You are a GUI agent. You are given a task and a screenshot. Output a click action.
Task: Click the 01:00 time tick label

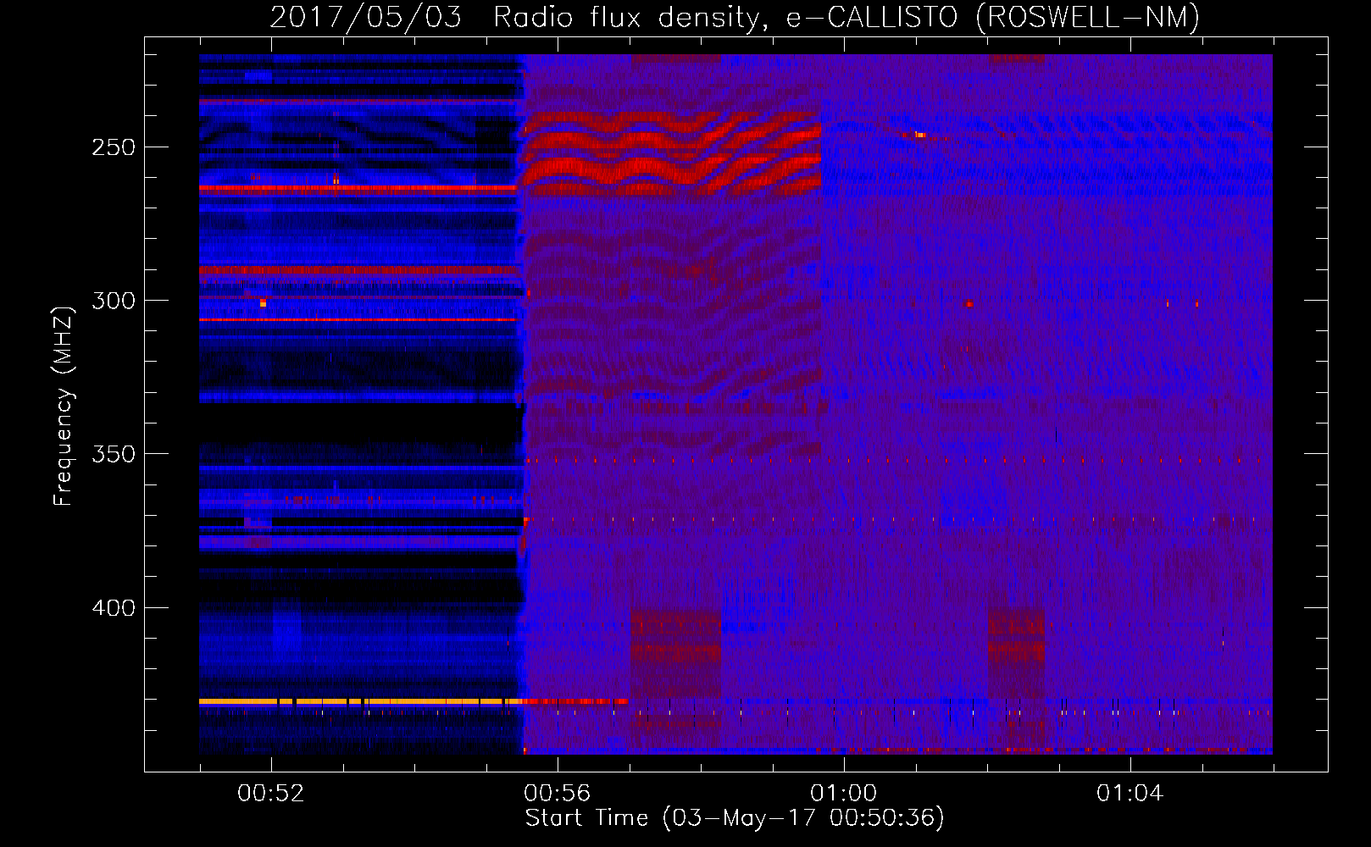843,794
